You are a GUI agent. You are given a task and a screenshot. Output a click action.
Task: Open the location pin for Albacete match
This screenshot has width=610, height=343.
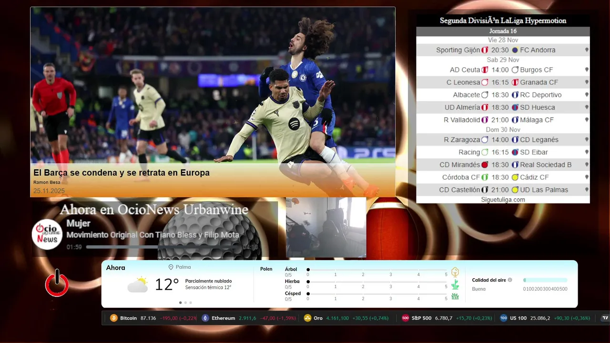tap(587, 95)
